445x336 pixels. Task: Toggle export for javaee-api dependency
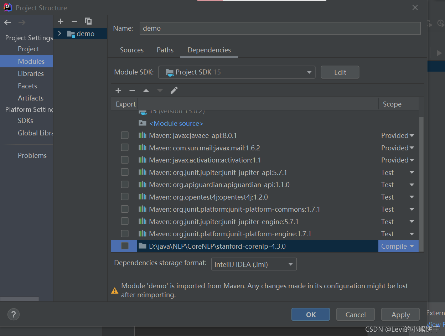(125, 135)
